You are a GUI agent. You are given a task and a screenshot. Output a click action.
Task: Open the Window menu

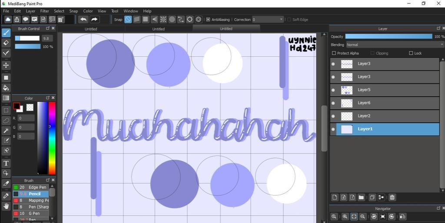pyautogui.click(x=130, y=11)
